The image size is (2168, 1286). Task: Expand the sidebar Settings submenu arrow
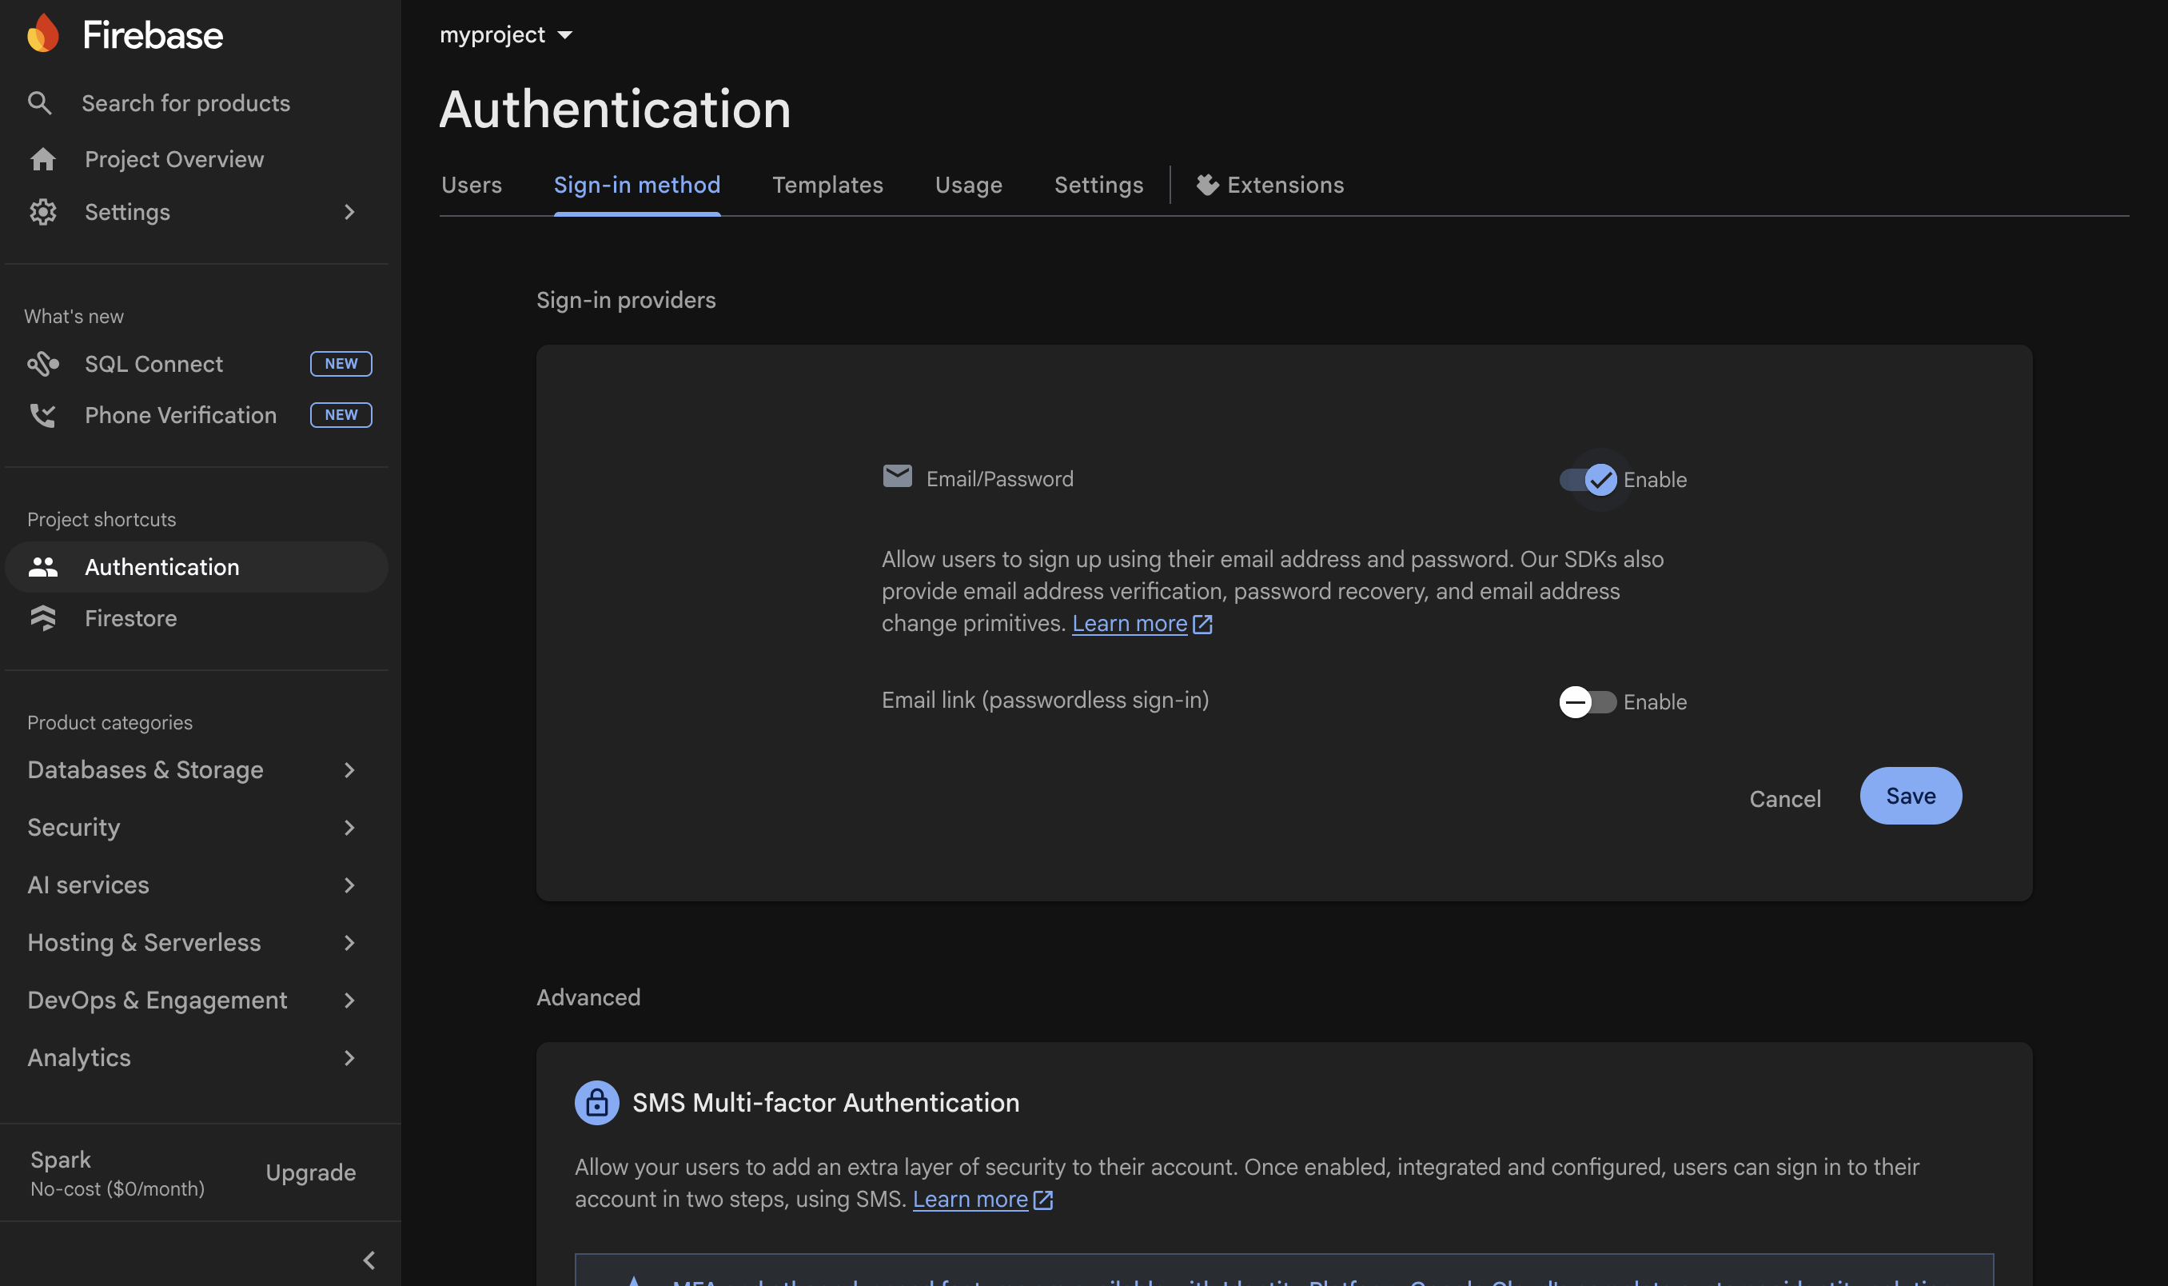(349, 212)
